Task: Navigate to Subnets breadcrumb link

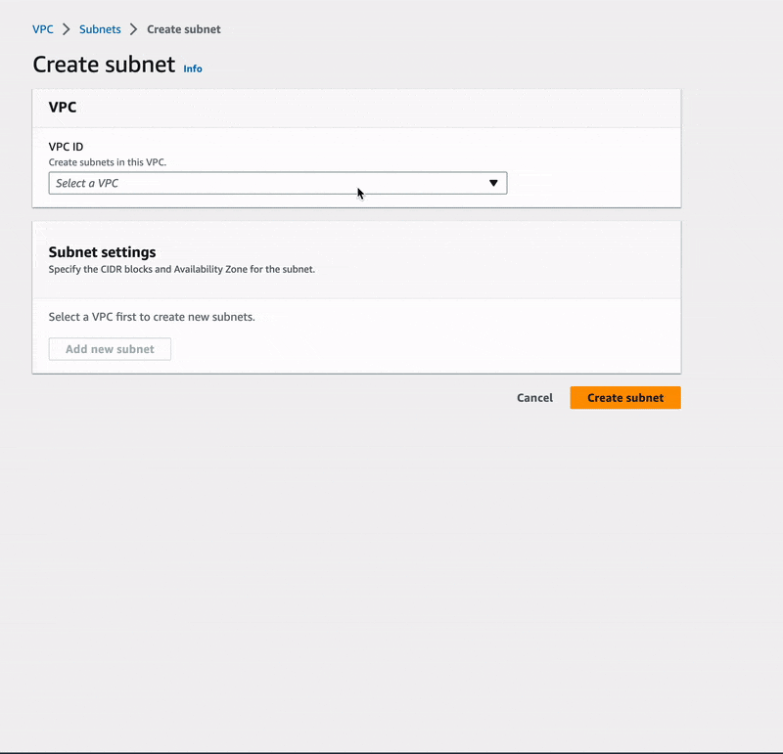Action: point(100,29)
